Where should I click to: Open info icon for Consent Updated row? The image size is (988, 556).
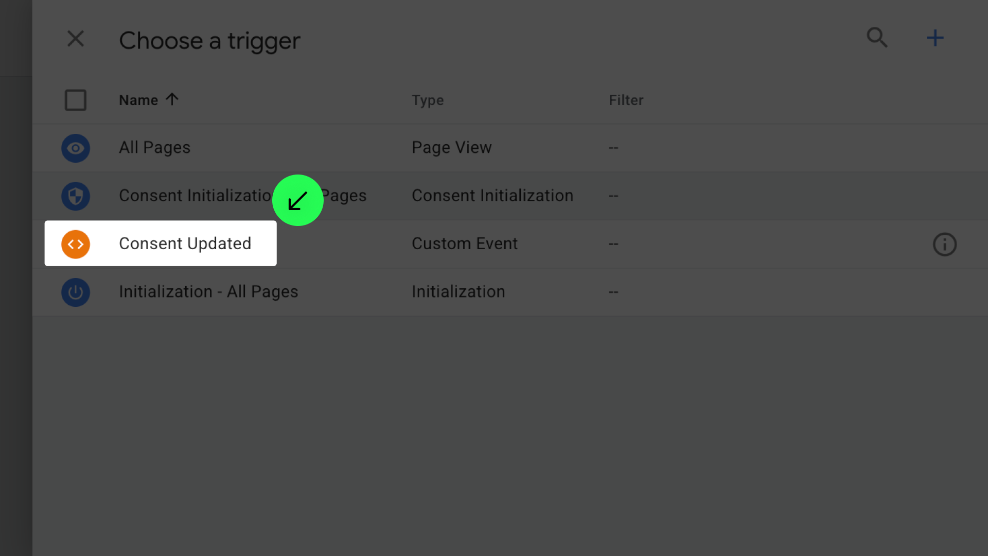(944, 244)
